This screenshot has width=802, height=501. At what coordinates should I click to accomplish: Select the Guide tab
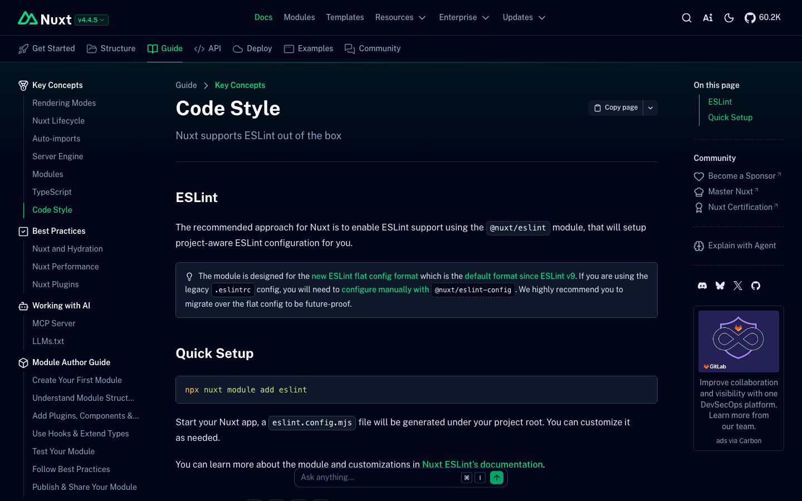tap(165, 48)
